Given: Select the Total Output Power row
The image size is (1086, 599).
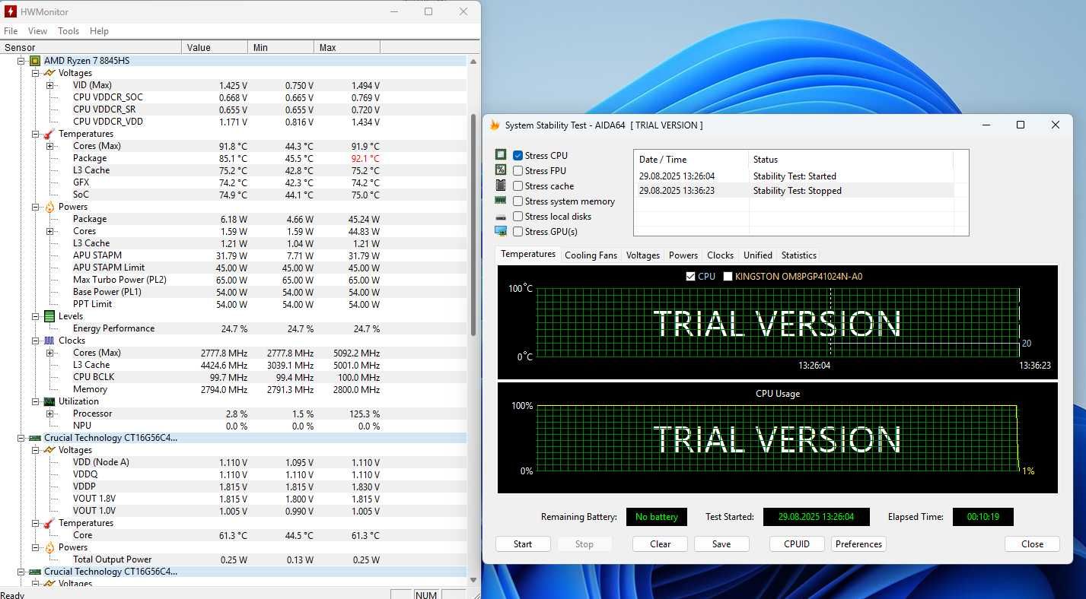Looking at the screenshot, I should [x=233, y=559].
